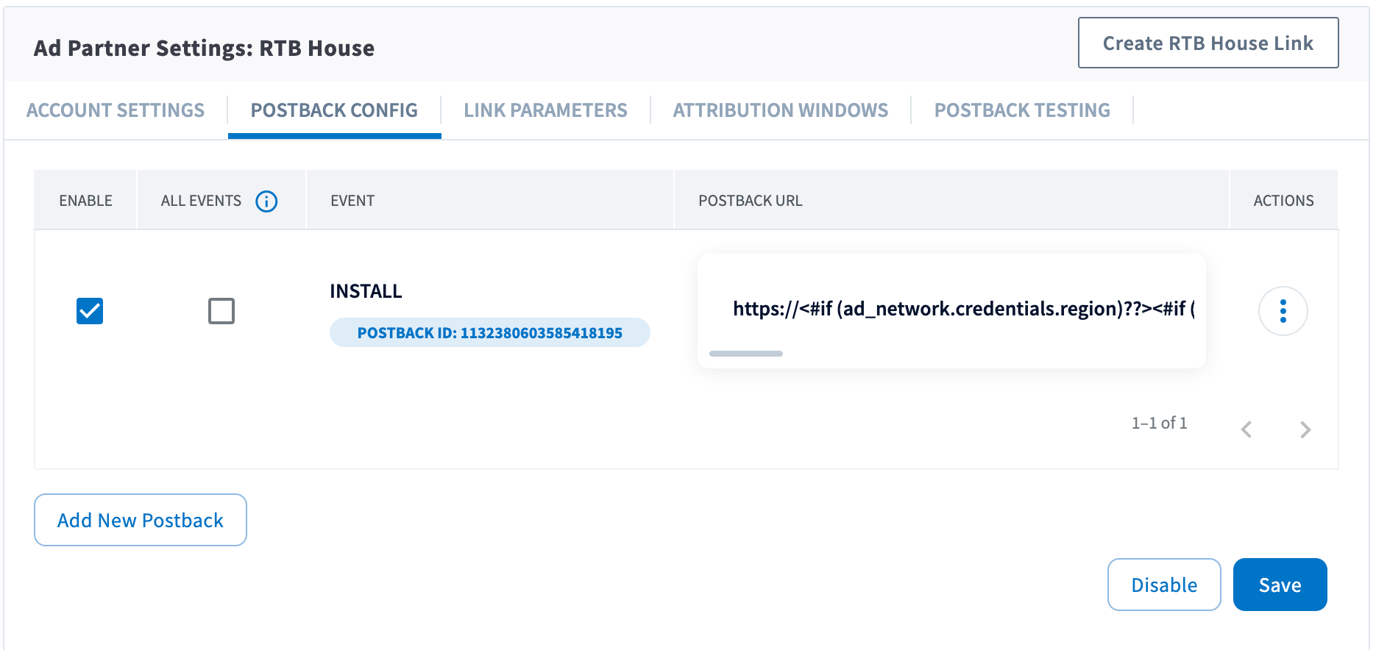Click the Enable column header
Image resolution: width=1376 pixels, height=650 pixels.
(86, 201)
